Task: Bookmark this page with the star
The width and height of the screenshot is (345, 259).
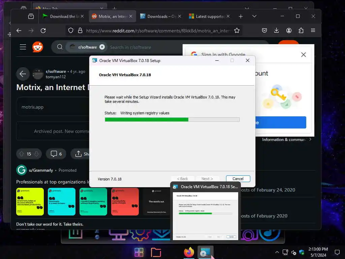Action: point(237,31)
